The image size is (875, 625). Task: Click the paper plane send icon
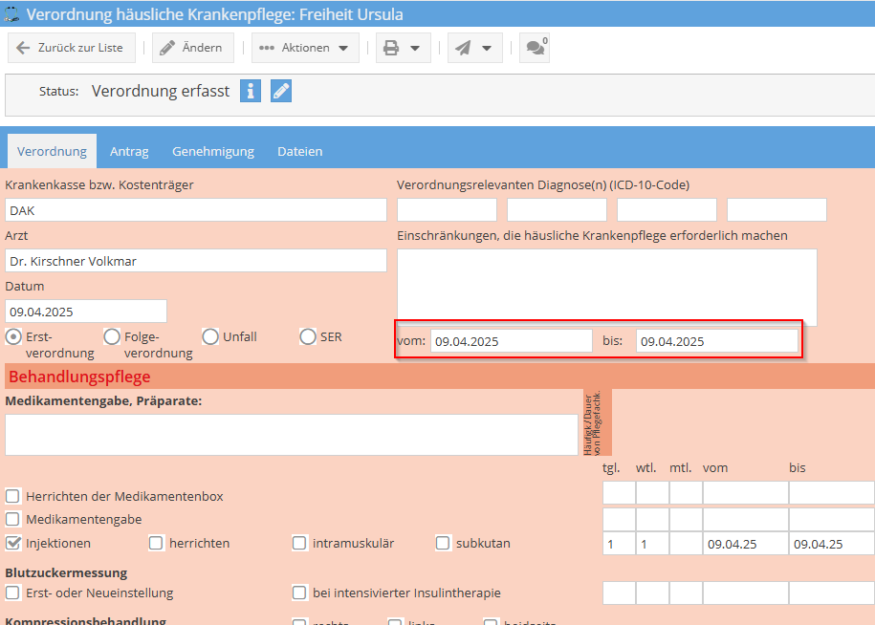coord(463,48)
